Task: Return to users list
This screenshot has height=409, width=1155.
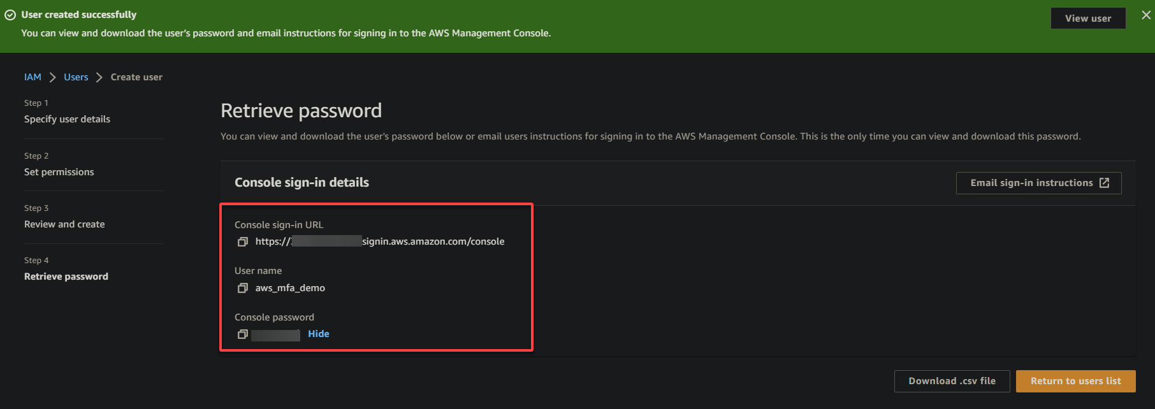Action: pyautogui.click(x=1076, y=381)
